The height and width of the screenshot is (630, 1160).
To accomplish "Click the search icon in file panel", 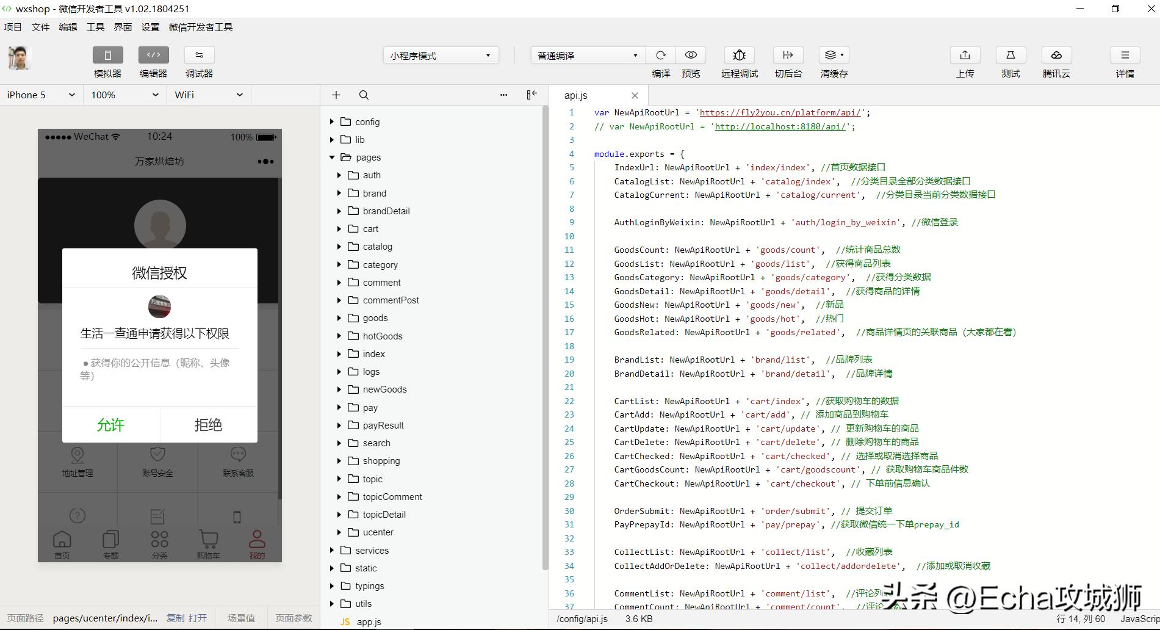I will 364,95.
